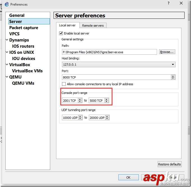This screenshot has width=191, height=187.
Task: Increase console start port 2001
Action: pyautogui.click(x=80, y=99)
